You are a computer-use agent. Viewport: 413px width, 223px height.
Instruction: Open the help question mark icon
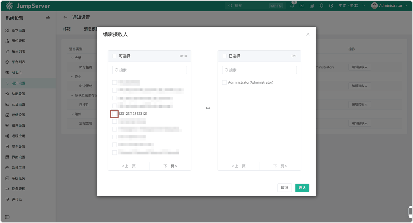pyautogui.click(x=331, y=6)
